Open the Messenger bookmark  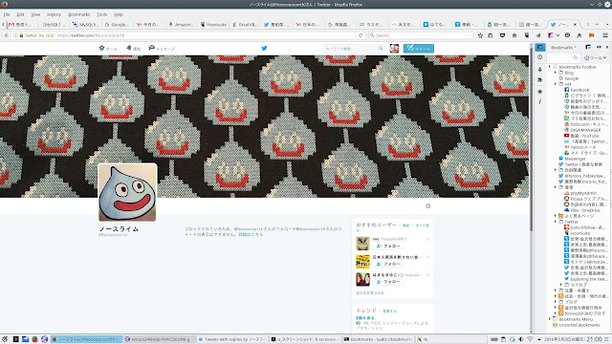[572, 159]
